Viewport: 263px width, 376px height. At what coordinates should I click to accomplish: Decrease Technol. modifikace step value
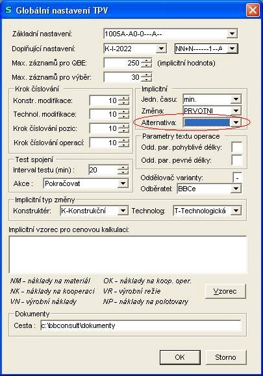(124, 116)
